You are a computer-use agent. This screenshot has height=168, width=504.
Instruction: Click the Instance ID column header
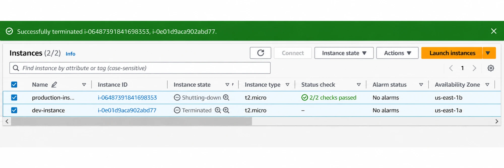click(x=113, y=85)
